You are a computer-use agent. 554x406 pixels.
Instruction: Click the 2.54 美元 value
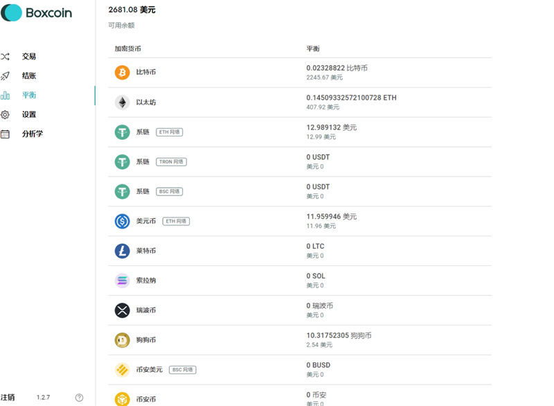319,345
